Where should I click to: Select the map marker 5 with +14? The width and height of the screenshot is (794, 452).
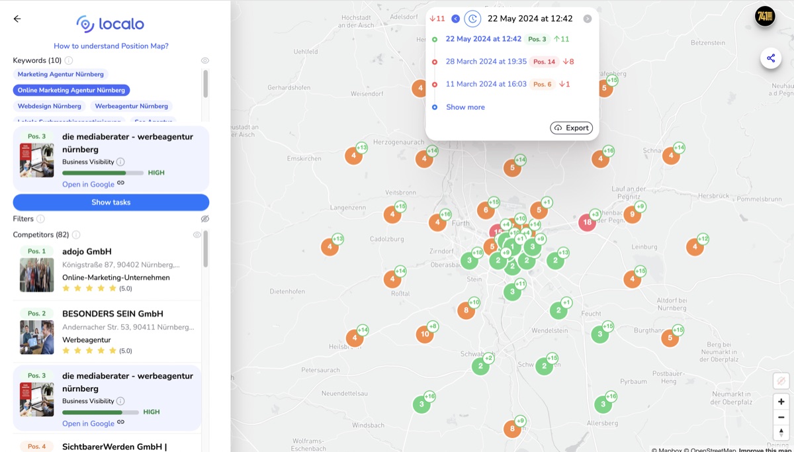point(512,168)
